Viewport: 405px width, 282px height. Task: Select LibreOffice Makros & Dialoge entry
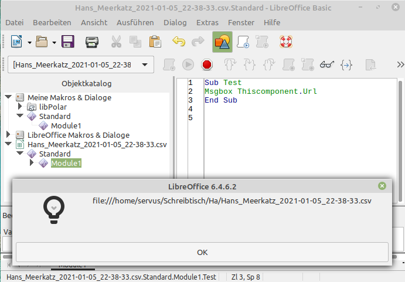tap(79, 135)
